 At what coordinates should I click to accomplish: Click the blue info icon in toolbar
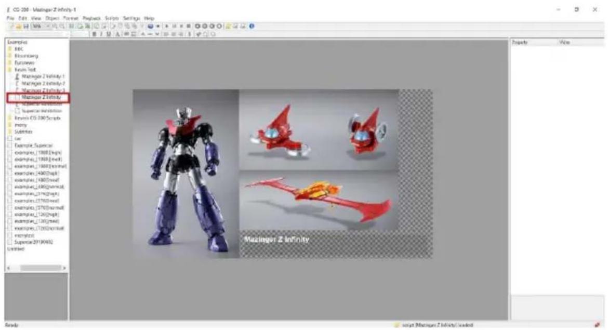pos(252,27)
